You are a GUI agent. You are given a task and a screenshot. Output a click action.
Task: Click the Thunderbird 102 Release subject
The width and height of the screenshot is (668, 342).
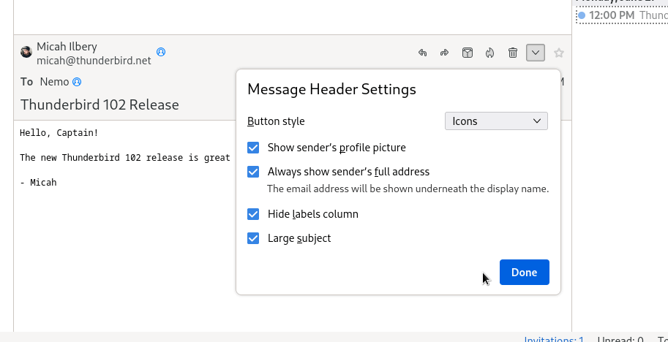[100, 104]
